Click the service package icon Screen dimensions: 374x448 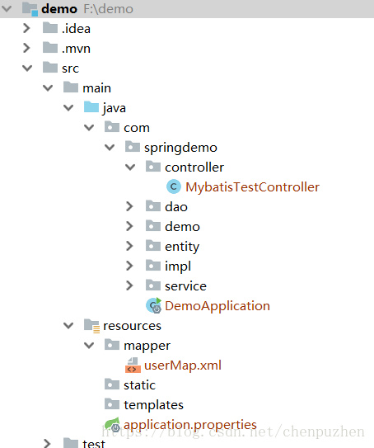[153, 285]
